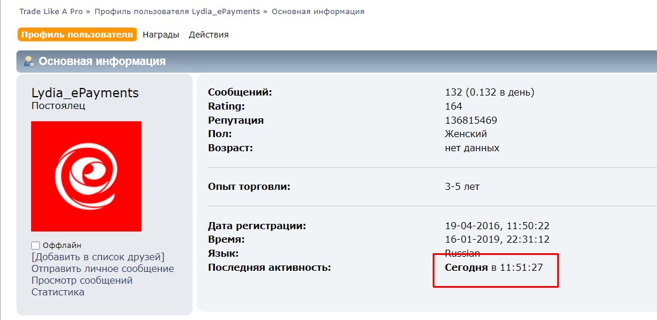Click the Основная информация breadcrumb
Screen dimensions: 657x320
tap(318, 12)
